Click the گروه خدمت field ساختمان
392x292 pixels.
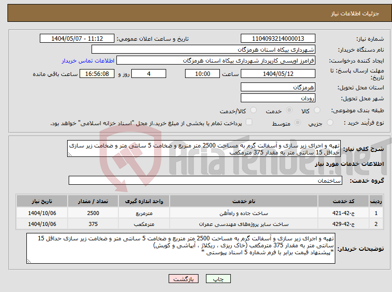click(x=205, y=180)
